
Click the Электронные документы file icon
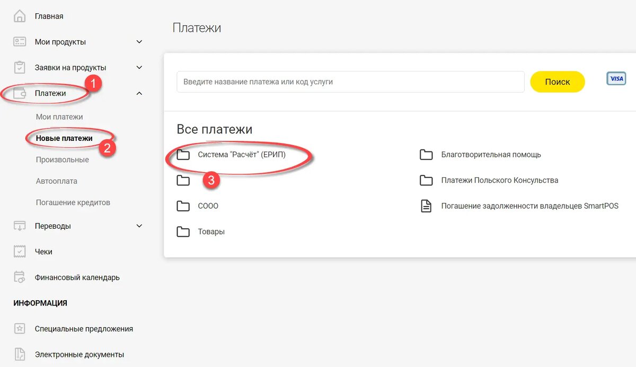pos(20,354)
